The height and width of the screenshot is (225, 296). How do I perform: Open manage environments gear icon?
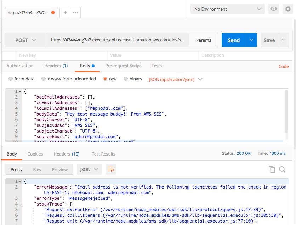point(288,9)
